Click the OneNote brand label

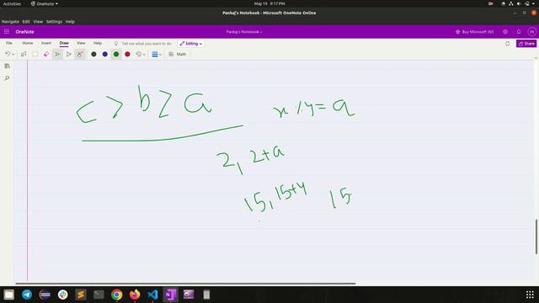(x=24, y=32)
